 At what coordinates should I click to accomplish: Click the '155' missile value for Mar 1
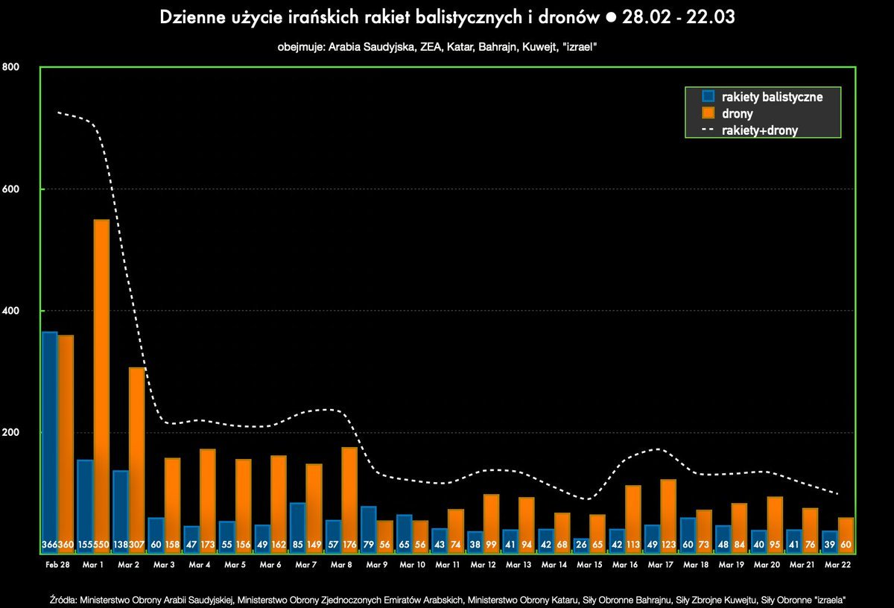click(85, 545)
